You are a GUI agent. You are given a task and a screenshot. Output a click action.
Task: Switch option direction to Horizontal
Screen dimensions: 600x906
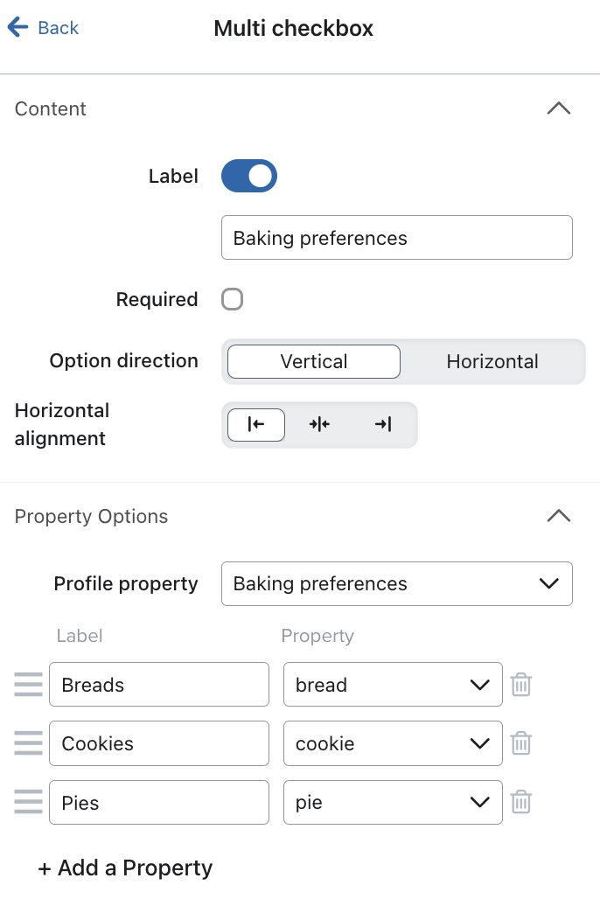(x=492, y=361)
